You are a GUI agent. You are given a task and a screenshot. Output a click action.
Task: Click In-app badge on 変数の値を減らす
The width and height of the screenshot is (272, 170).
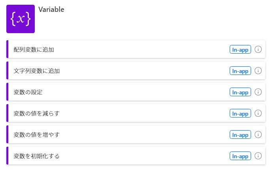(240, 114)
